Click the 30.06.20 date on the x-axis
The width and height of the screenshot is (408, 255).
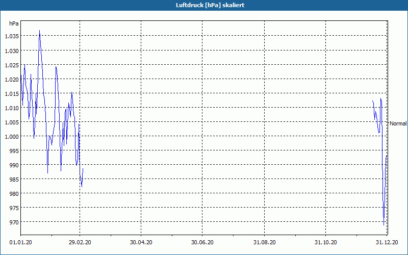pyautogui.click(x=202, y=242)
